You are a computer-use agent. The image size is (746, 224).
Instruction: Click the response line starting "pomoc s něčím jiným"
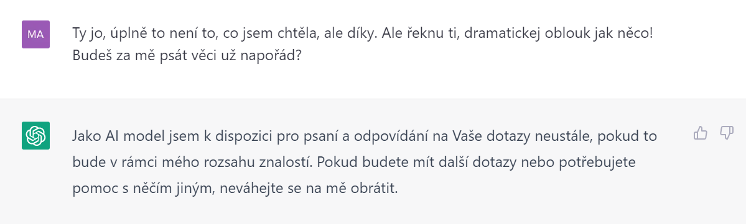tap(235, 189)
